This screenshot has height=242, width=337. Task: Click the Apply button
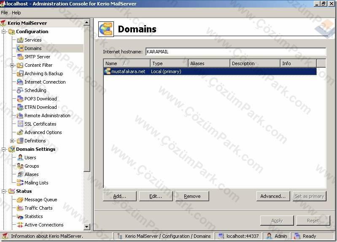click(x=277, y=221)
